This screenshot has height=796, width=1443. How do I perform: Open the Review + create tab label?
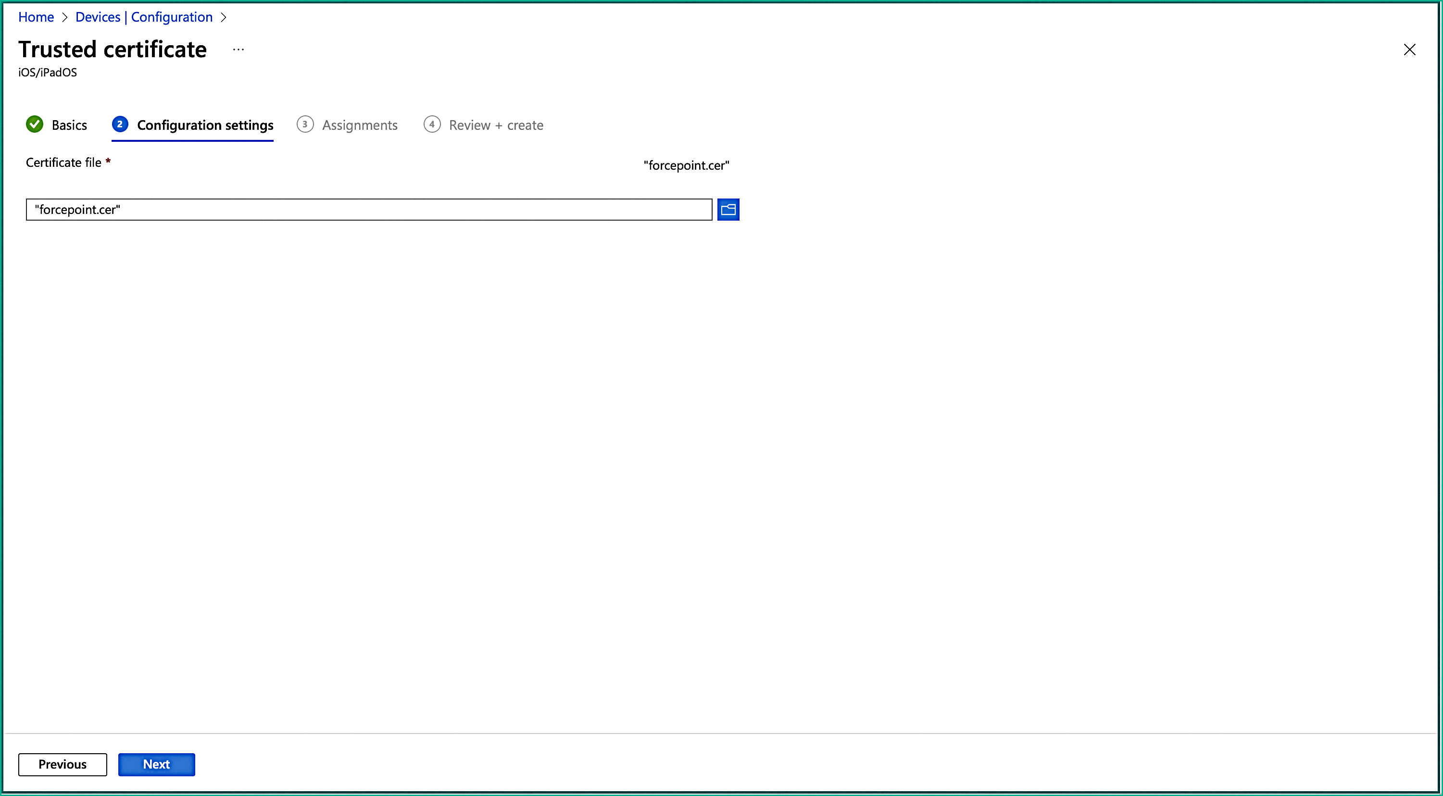pos(496,125)
